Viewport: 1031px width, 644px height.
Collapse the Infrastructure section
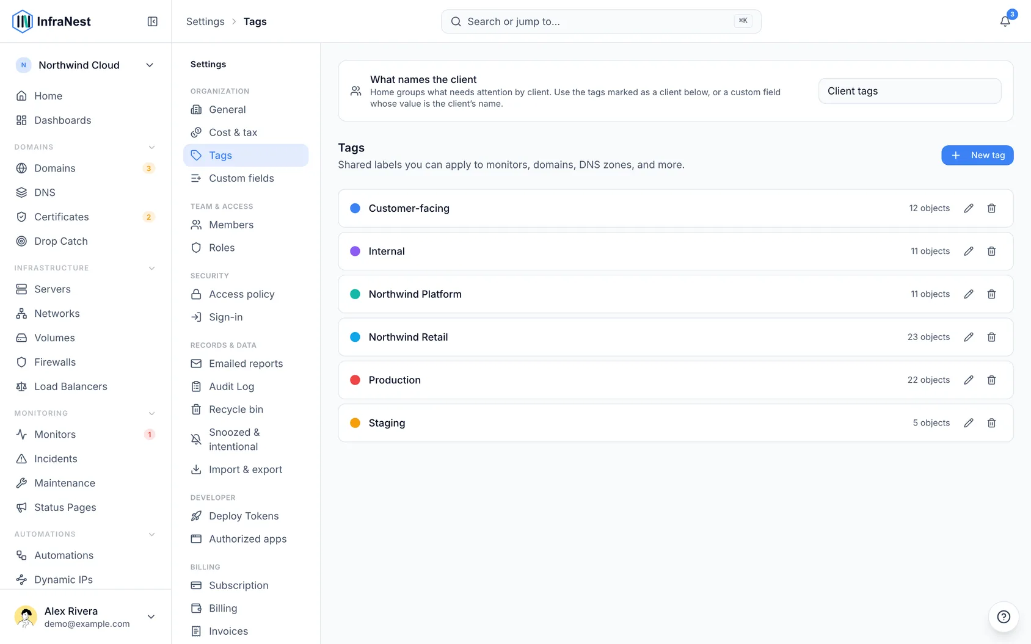(151, 268)
